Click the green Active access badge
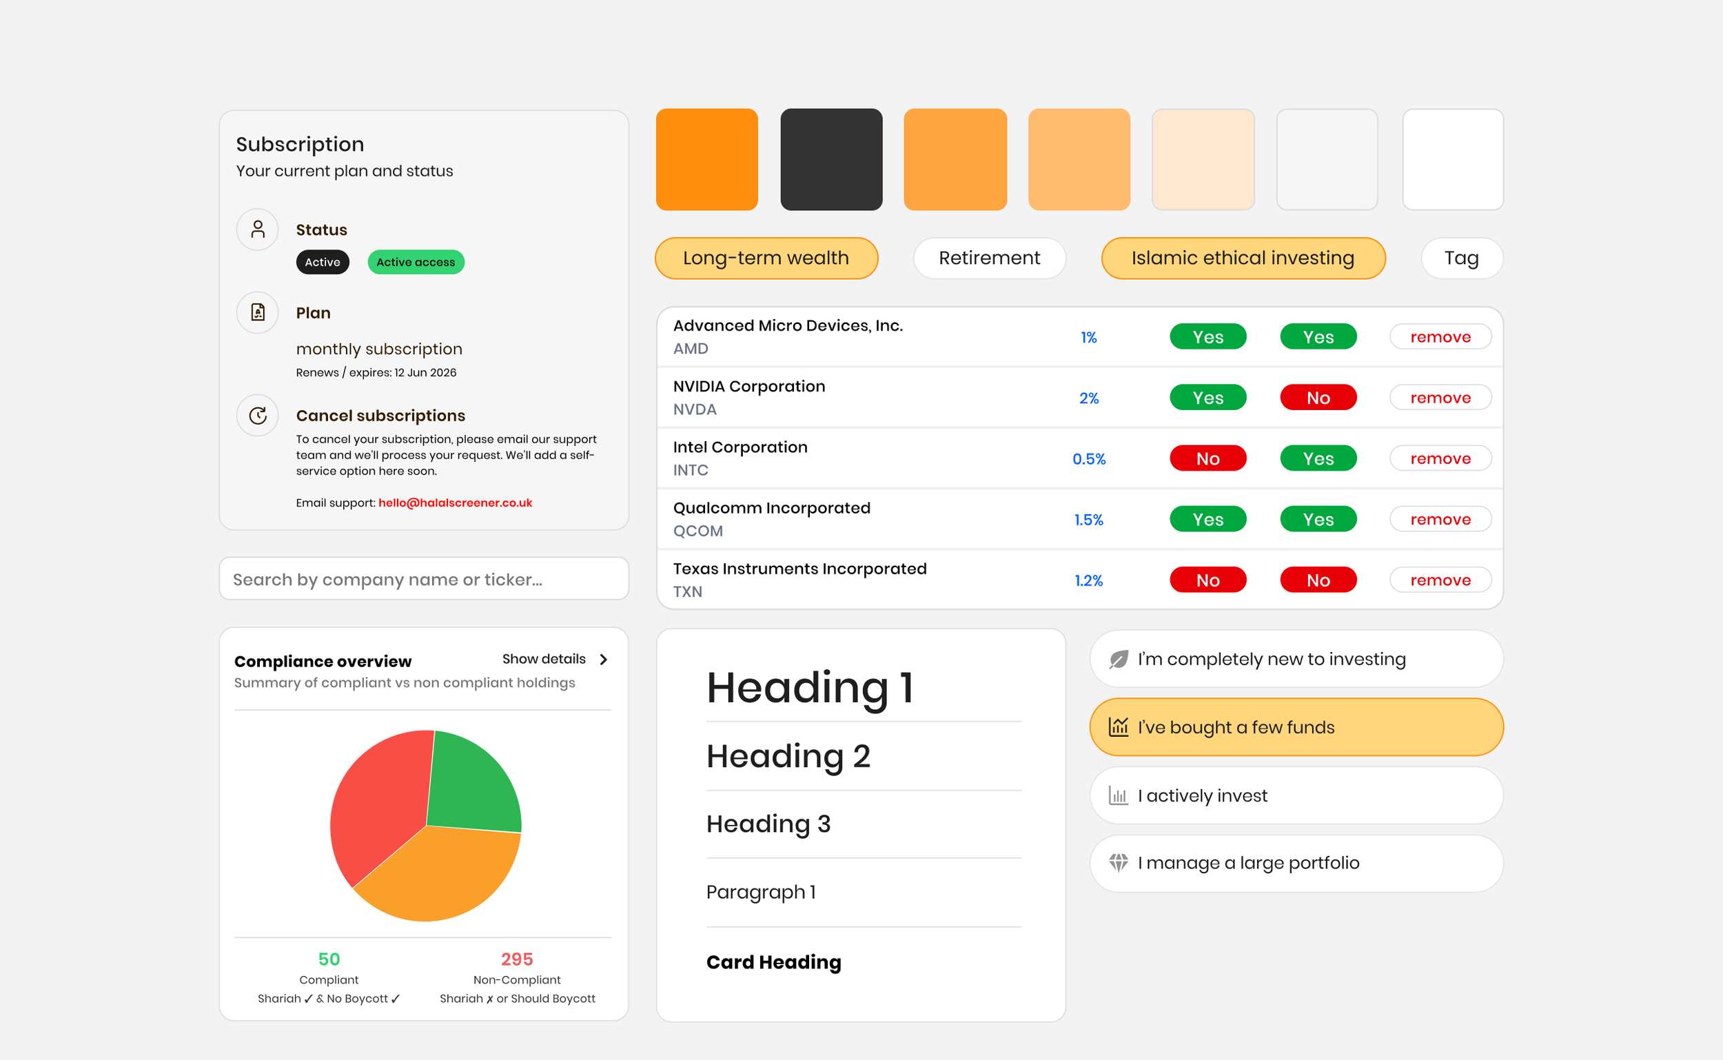1723x1060 pixels. [416, 261]
